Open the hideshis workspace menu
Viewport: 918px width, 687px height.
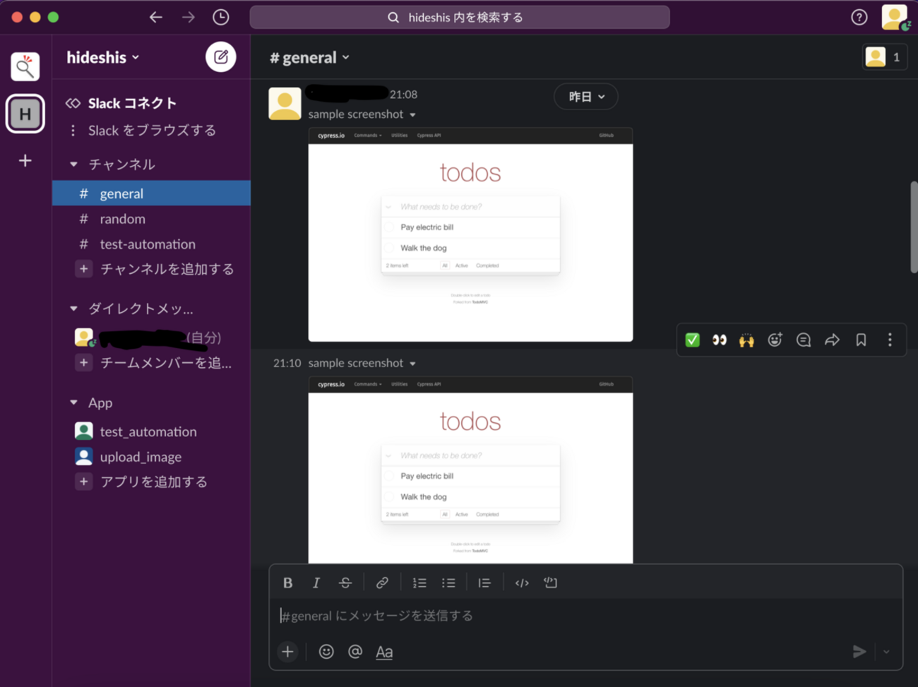point(103,57)
